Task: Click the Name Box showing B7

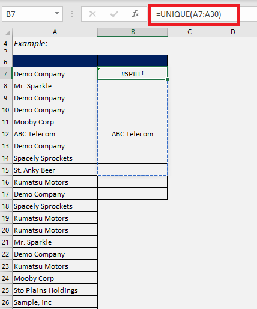Action: 32,14
